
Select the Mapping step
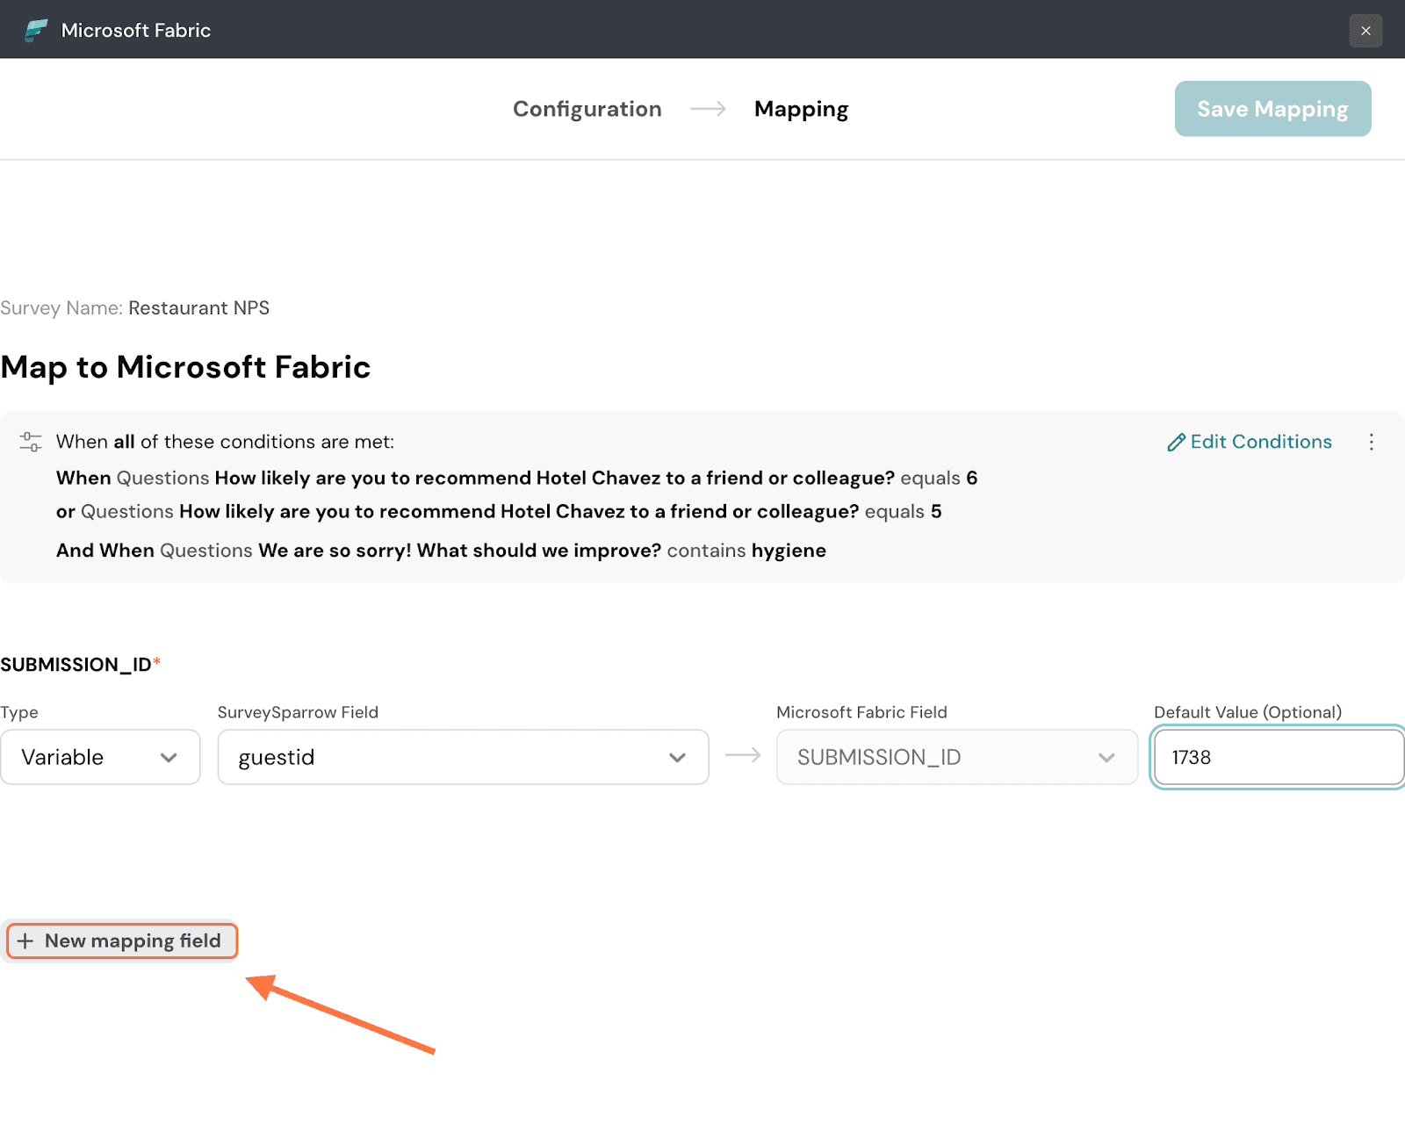tap(801, 109)
